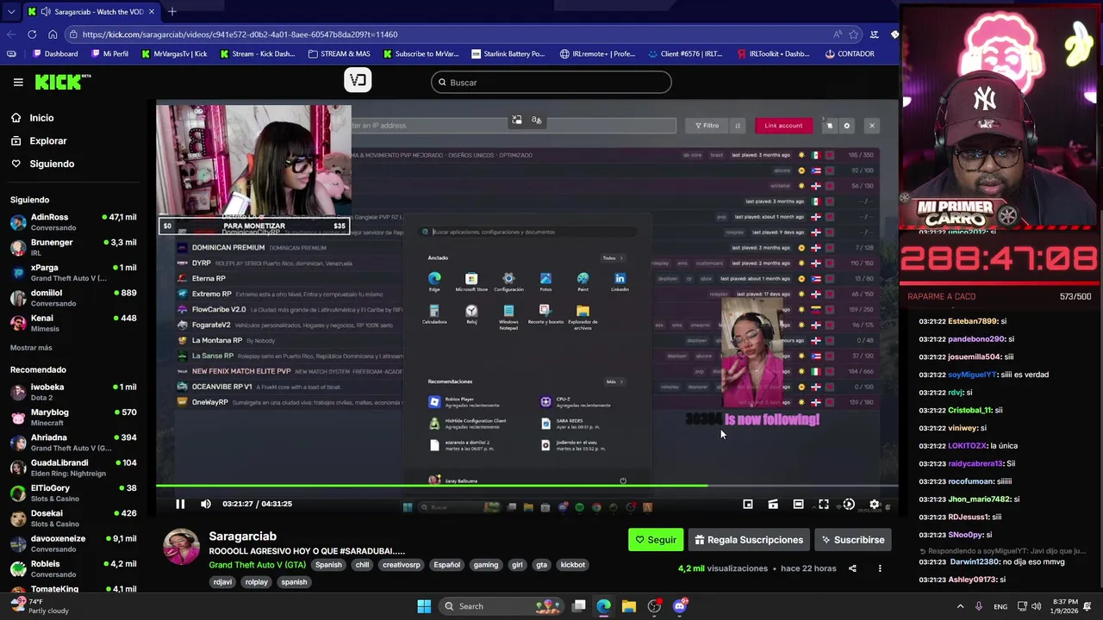
Task: Open Microsoft Edge from the taskbar
Action: pos(604,606)
